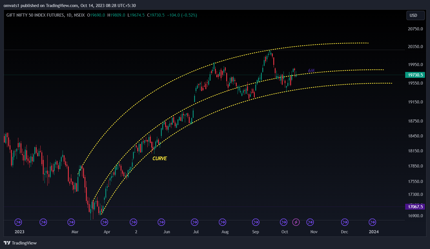Click the 20350.0 price axis value
430x249 pixels.
415,47
